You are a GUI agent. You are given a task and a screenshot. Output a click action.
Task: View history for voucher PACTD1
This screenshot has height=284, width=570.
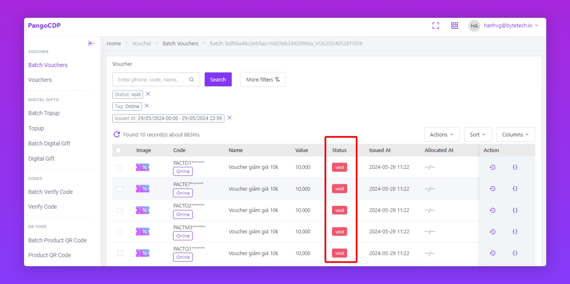click(x=493, y=167)
